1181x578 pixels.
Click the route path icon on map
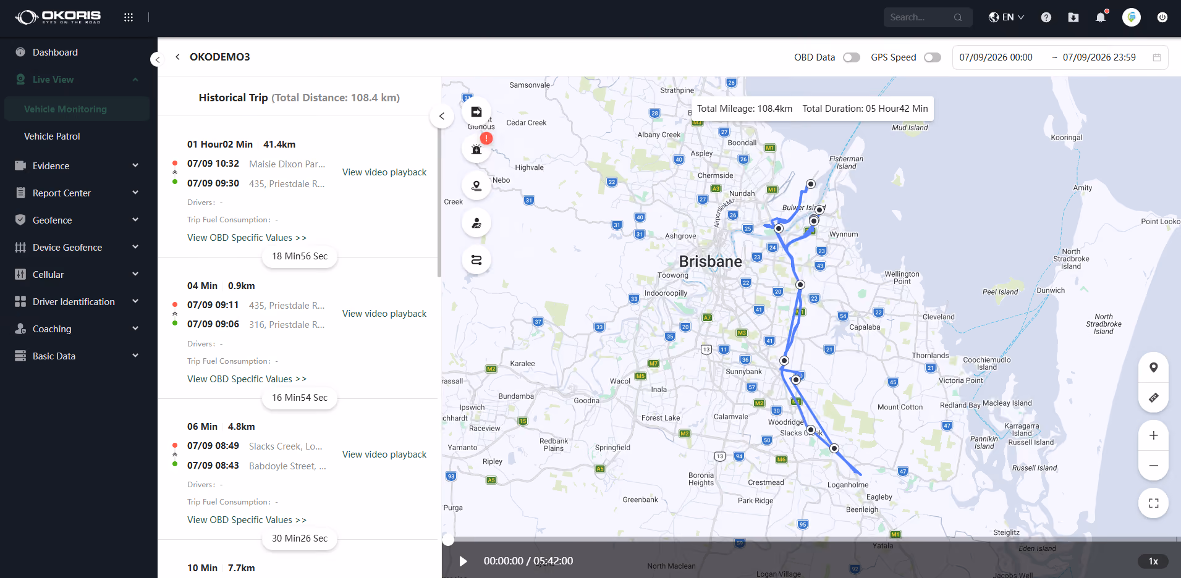pos(476,260)
